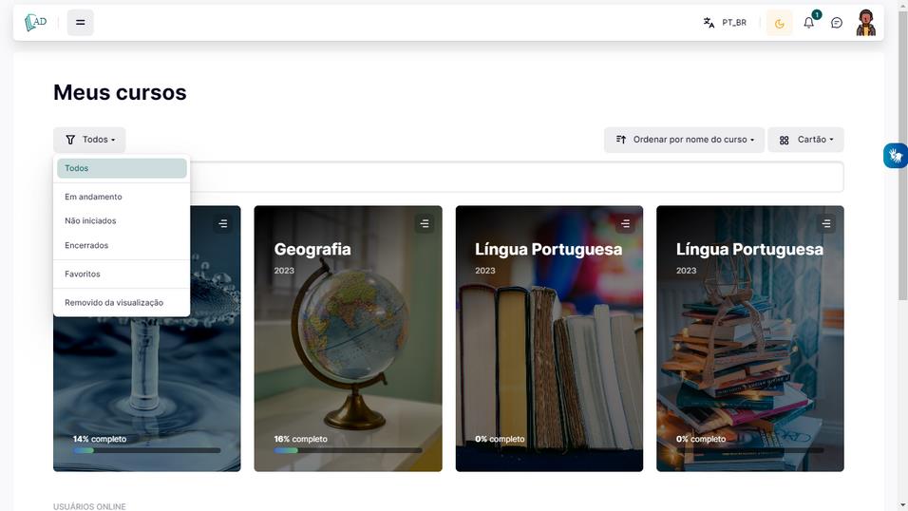Toggle the hamburger sidebar menu button

pyautogui.click(x=81, y=23)
